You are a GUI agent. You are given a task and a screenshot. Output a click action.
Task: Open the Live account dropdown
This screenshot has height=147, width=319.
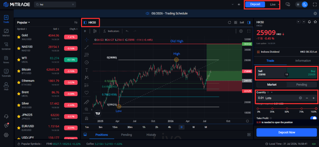pos(275,4)
